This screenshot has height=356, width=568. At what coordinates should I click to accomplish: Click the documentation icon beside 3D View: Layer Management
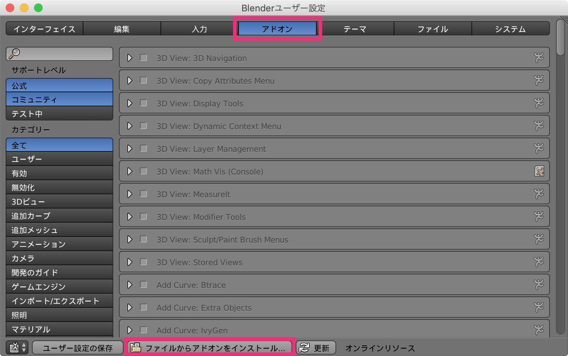point(539,148)
